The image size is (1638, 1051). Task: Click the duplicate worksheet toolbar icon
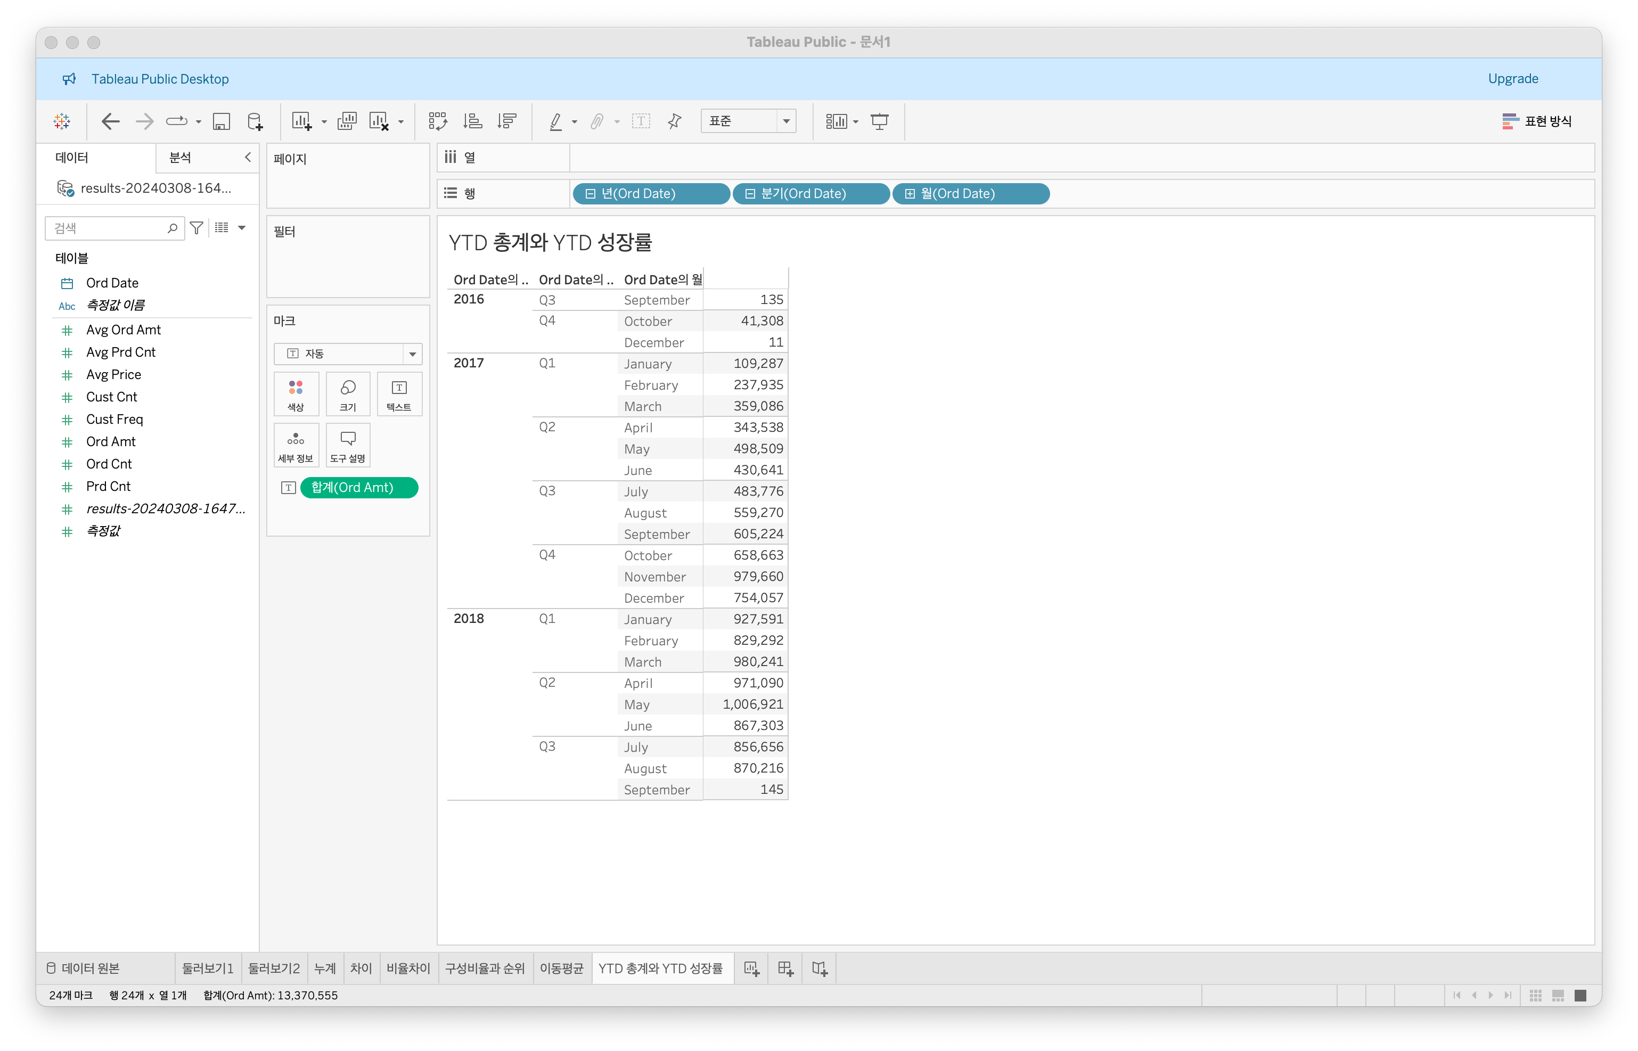(347, 121)
